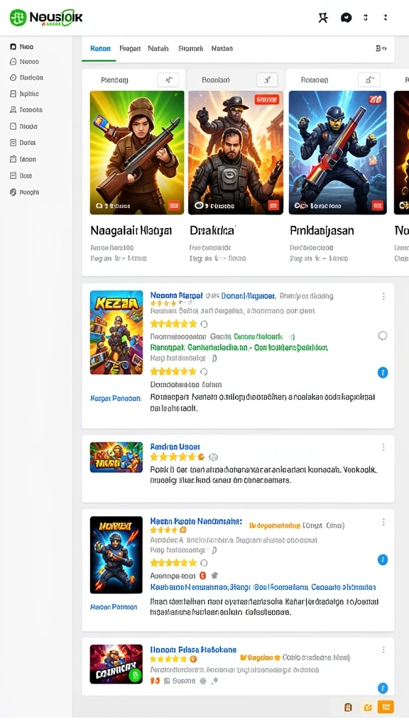Open the Drakidca card artwork

click(236, 153)
